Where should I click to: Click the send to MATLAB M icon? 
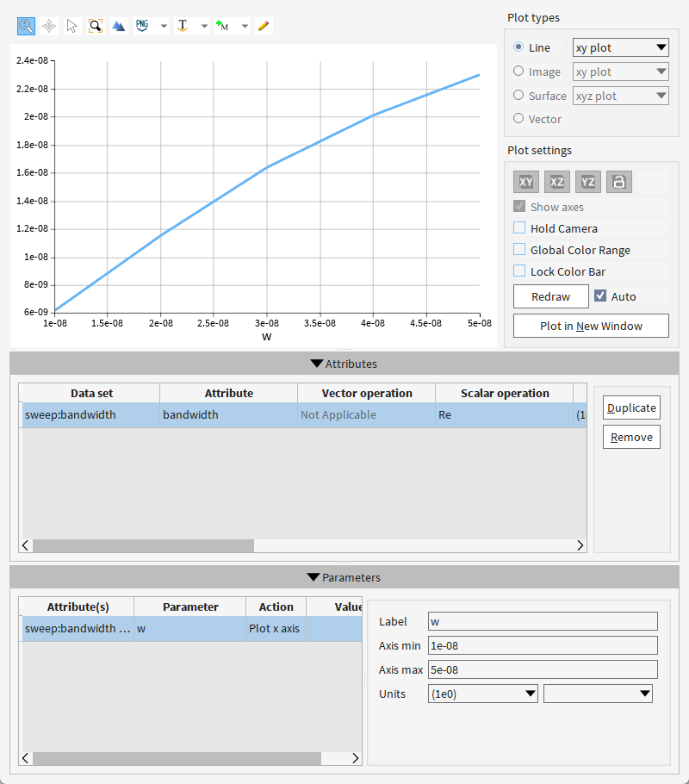[x=222, y=26]
